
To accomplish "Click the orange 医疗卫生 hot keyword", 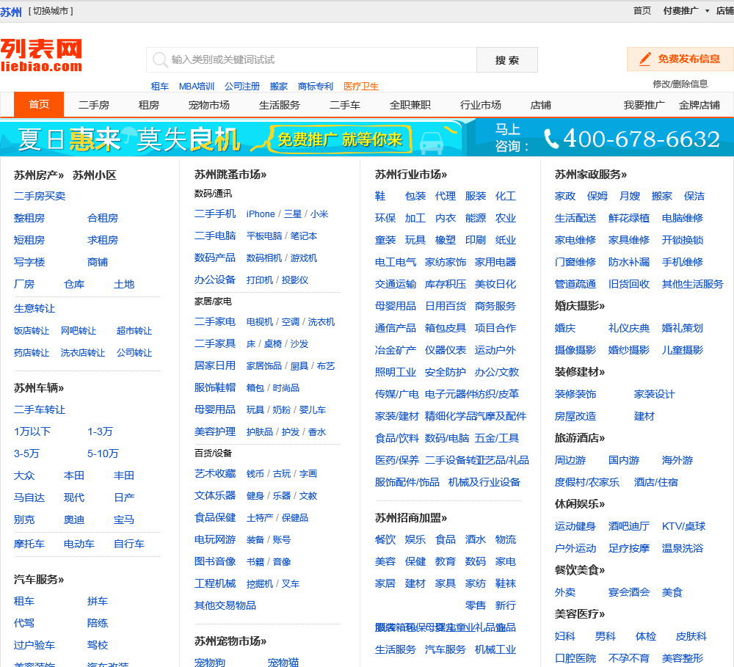I will click(360, 87).
